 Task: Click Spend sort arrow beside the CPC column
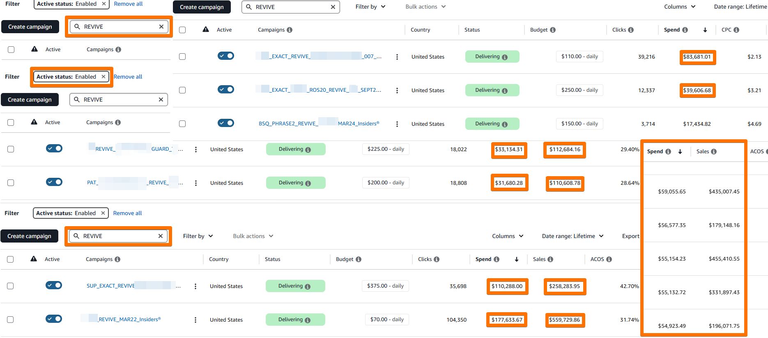click(705, 30)
